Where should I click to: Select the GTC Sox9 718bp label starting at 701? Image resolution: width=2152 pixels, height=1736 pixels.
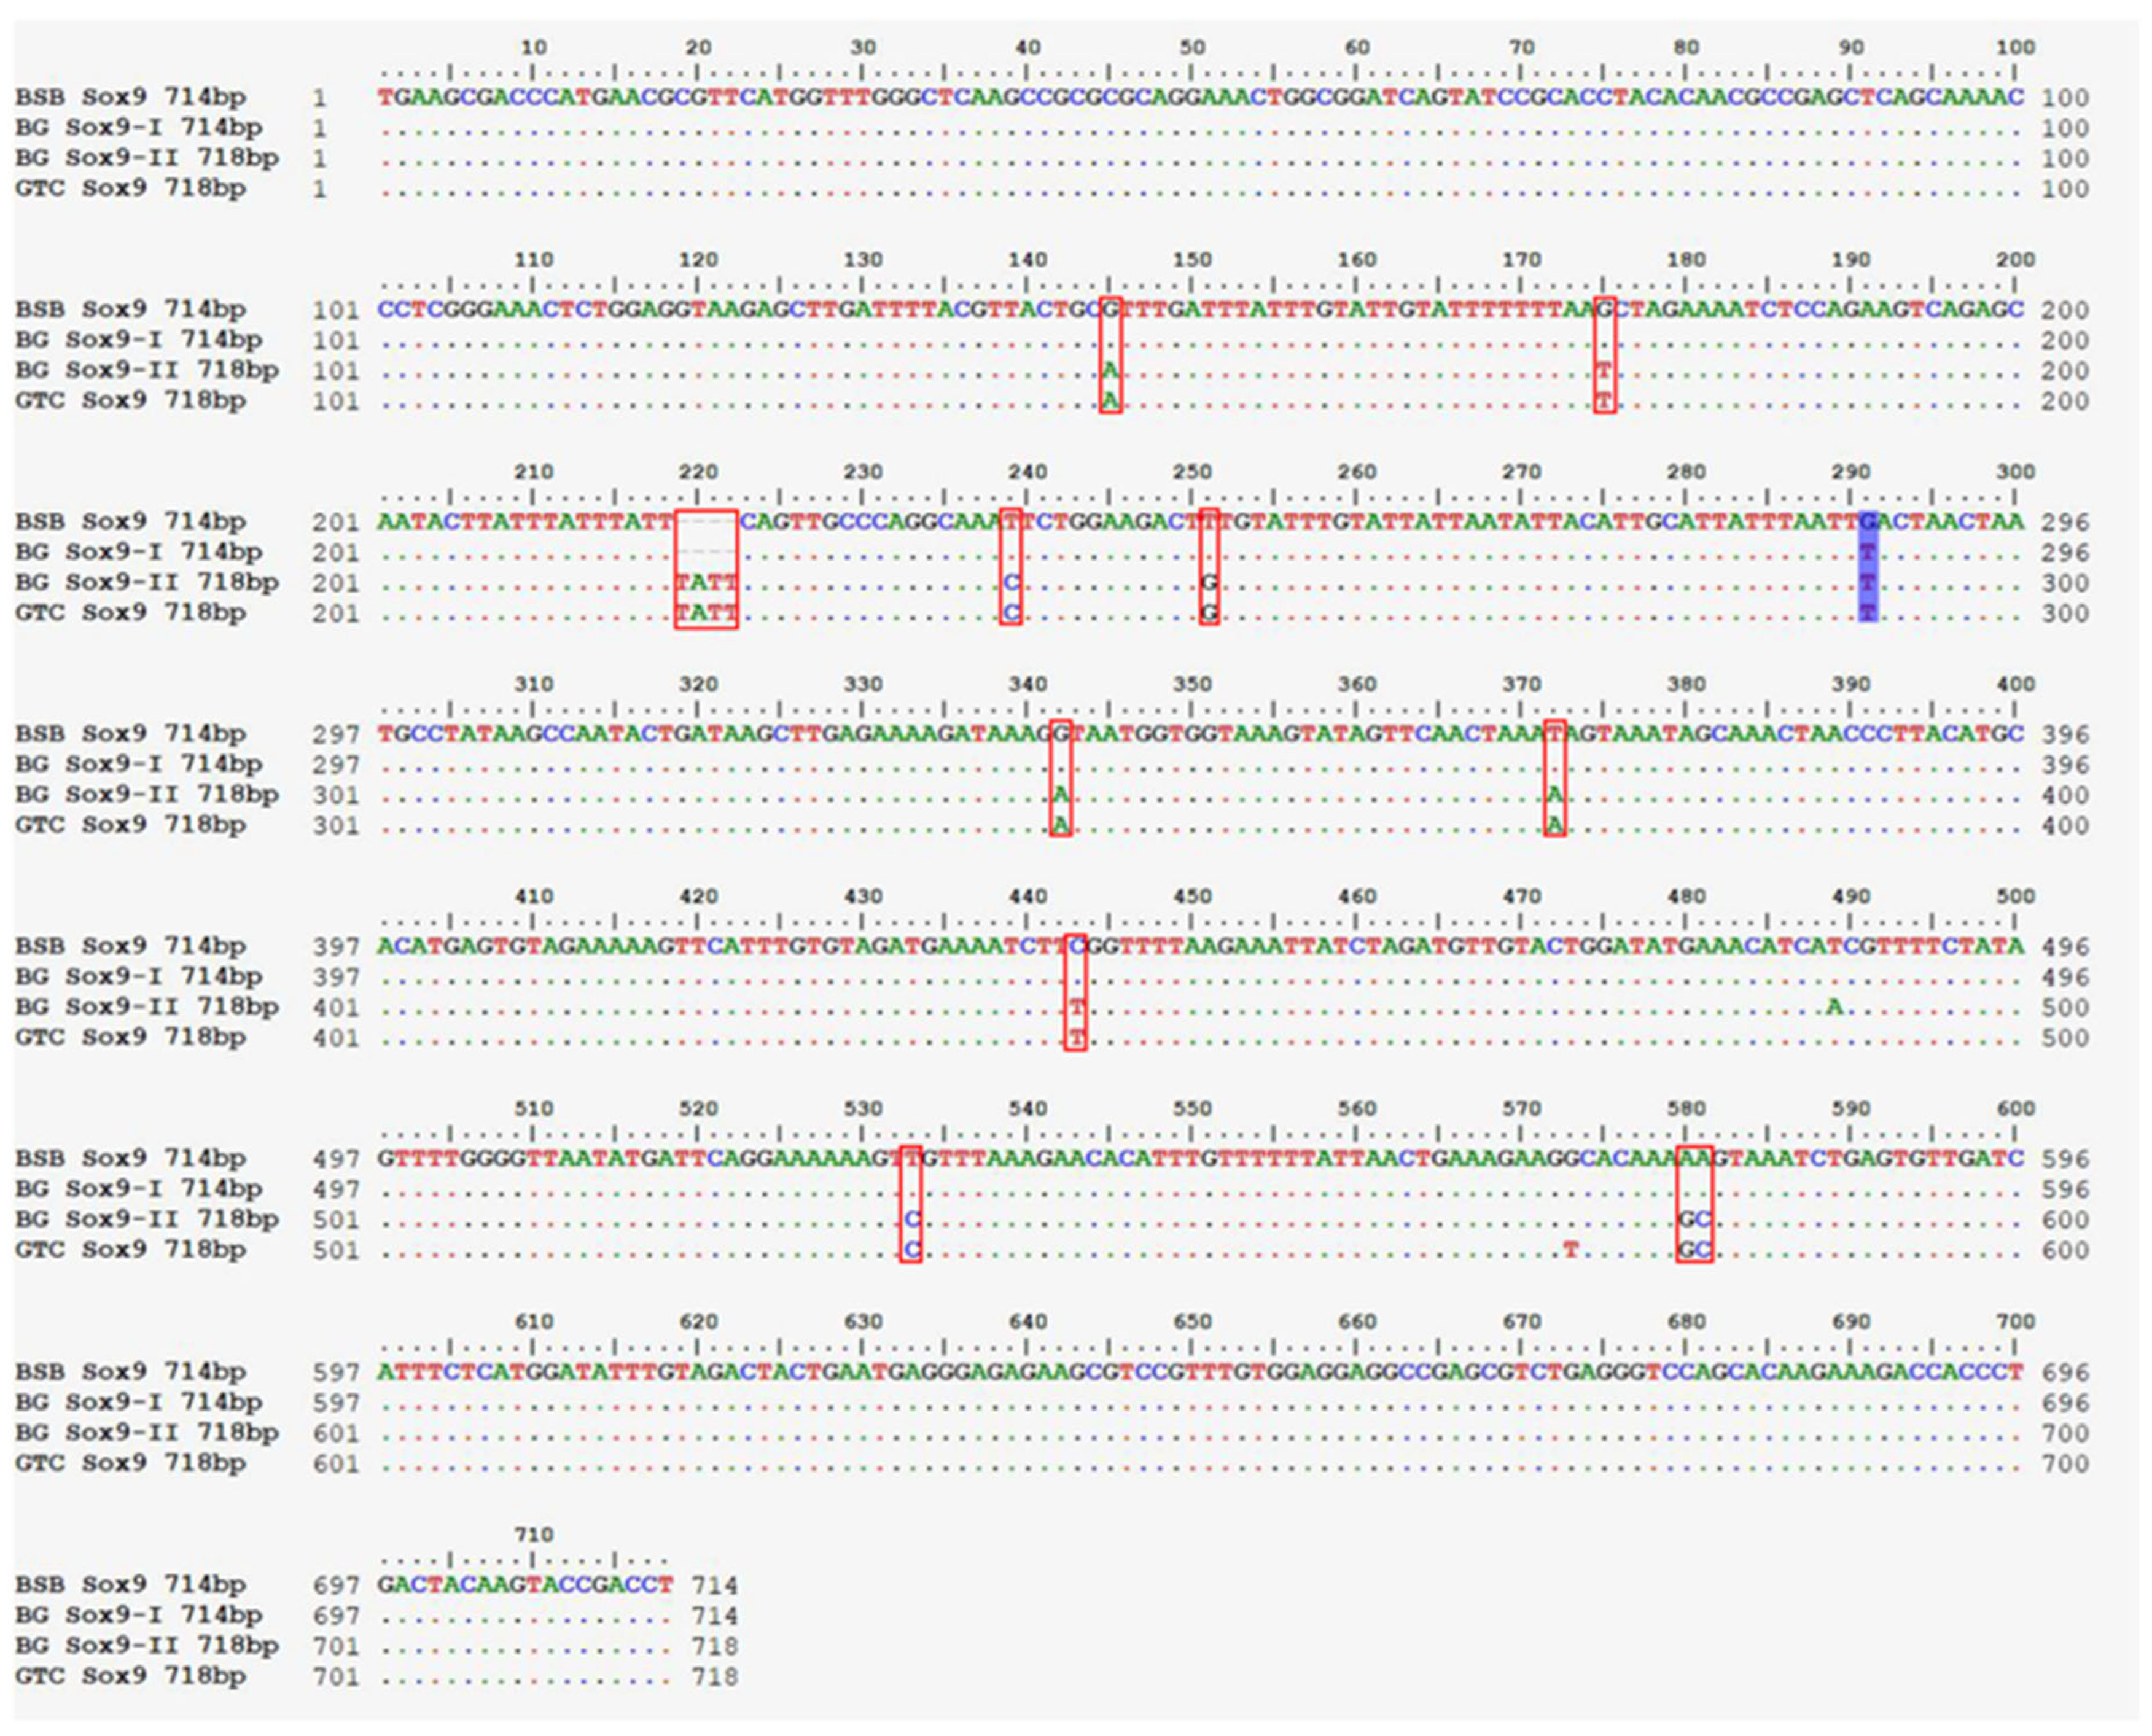point(130,1676)
